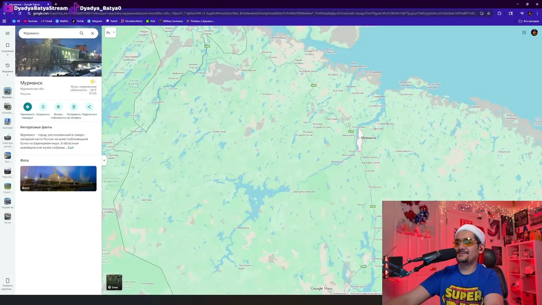Screen dimensions: 542x305
Task: Bookmark page with star icon
Action: (x=489, y=13)
